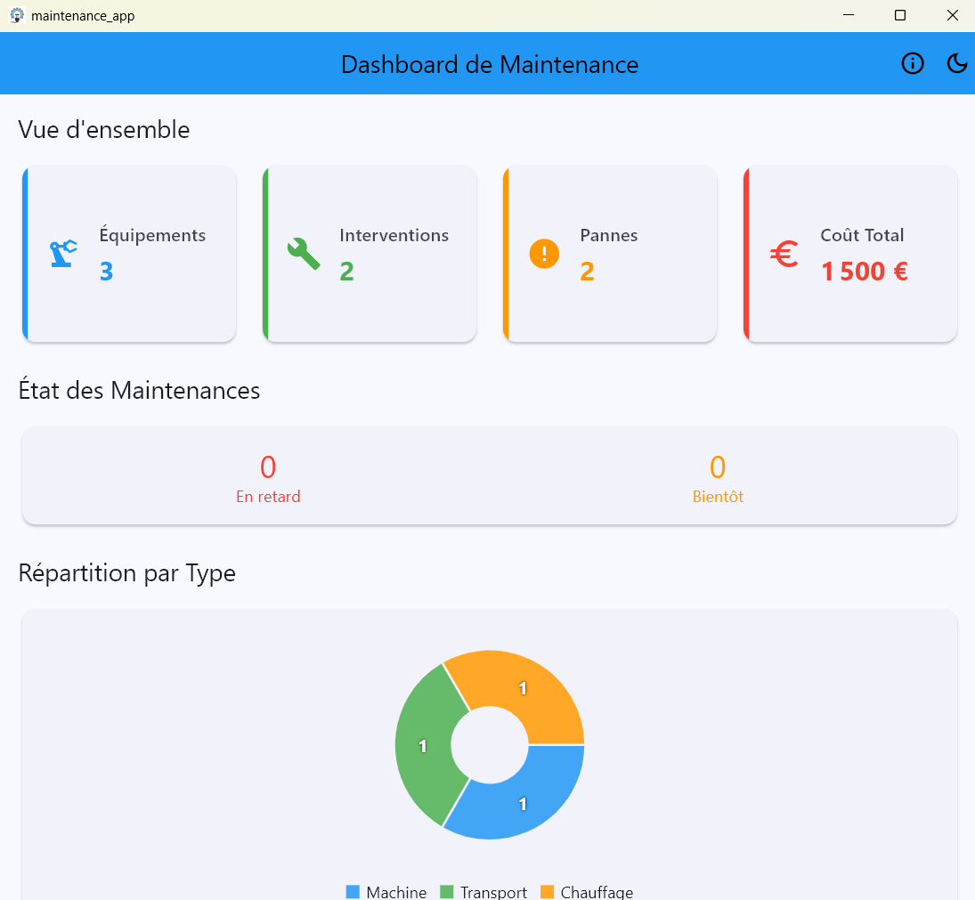Select the Transport legend label
Viewport: 975px width, 900px height.
(x=493, y=893)
